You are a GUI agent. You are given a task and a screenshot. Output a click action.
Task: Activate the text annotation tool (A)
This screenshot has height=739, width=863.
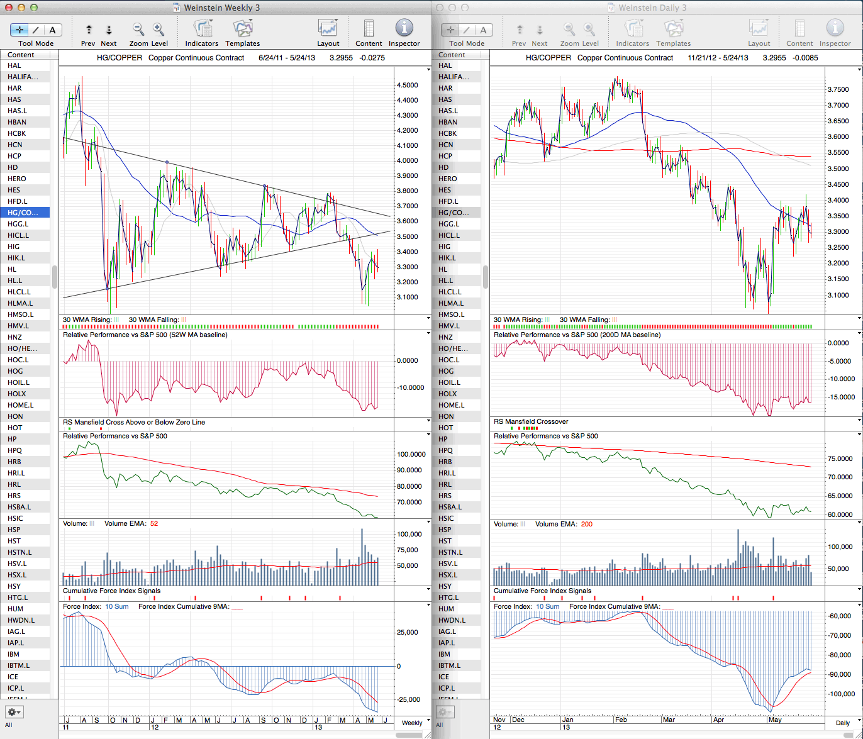click(x=52, y=30)
